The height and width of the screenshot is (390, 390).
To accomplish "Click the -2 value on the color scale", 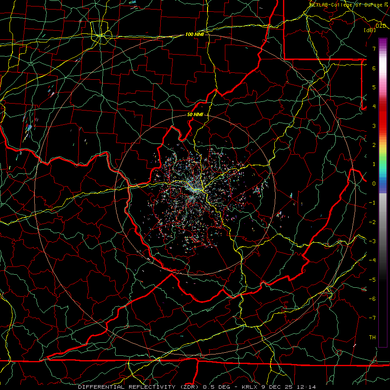I will tap(372, 222).
